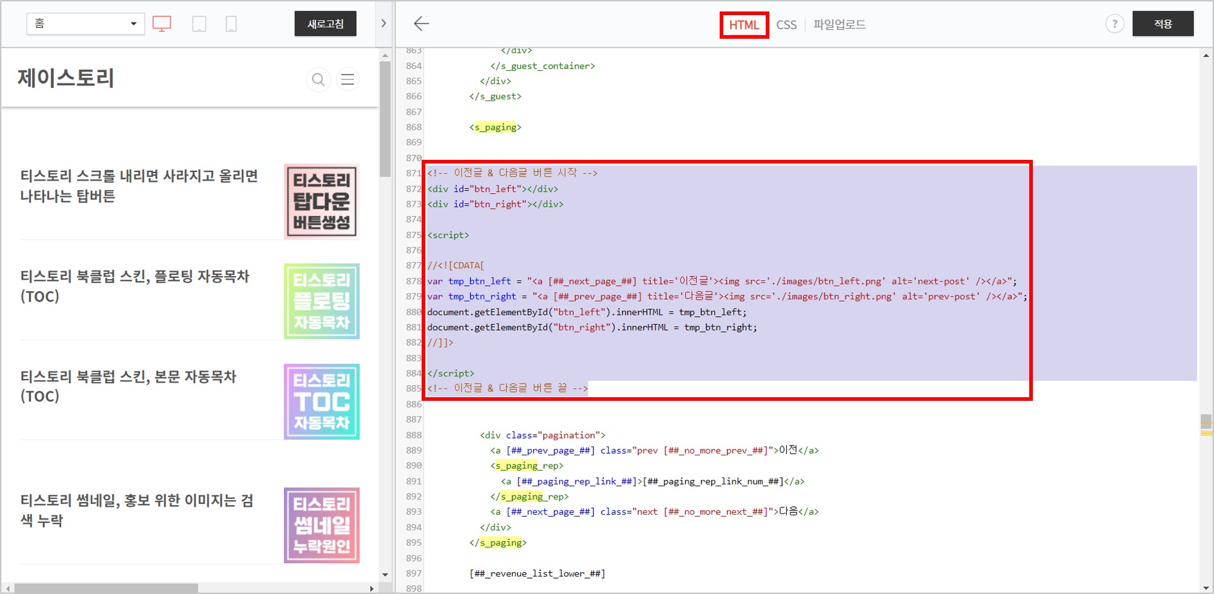Viewport: 1214px width, 594px height.
Task: Click code editor scrollbar down arrow
Action: tap(1206, 588)
